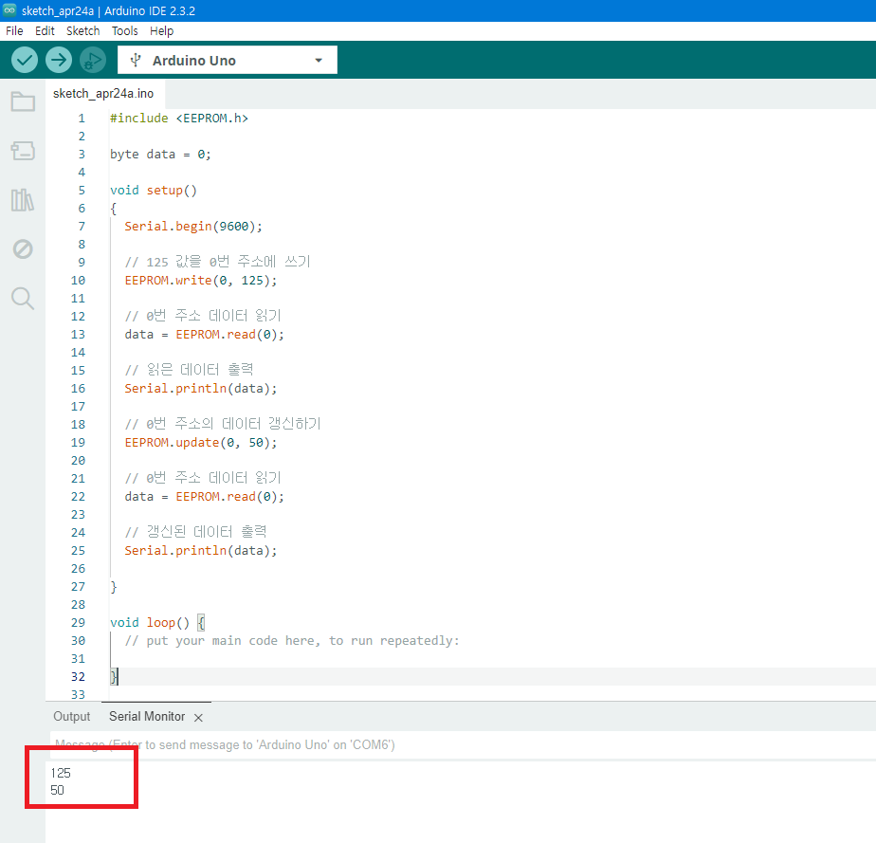This screenshot has height=843, width=876.
Task: Click Serial.println(data); on line 16
Action: [201, 388]
